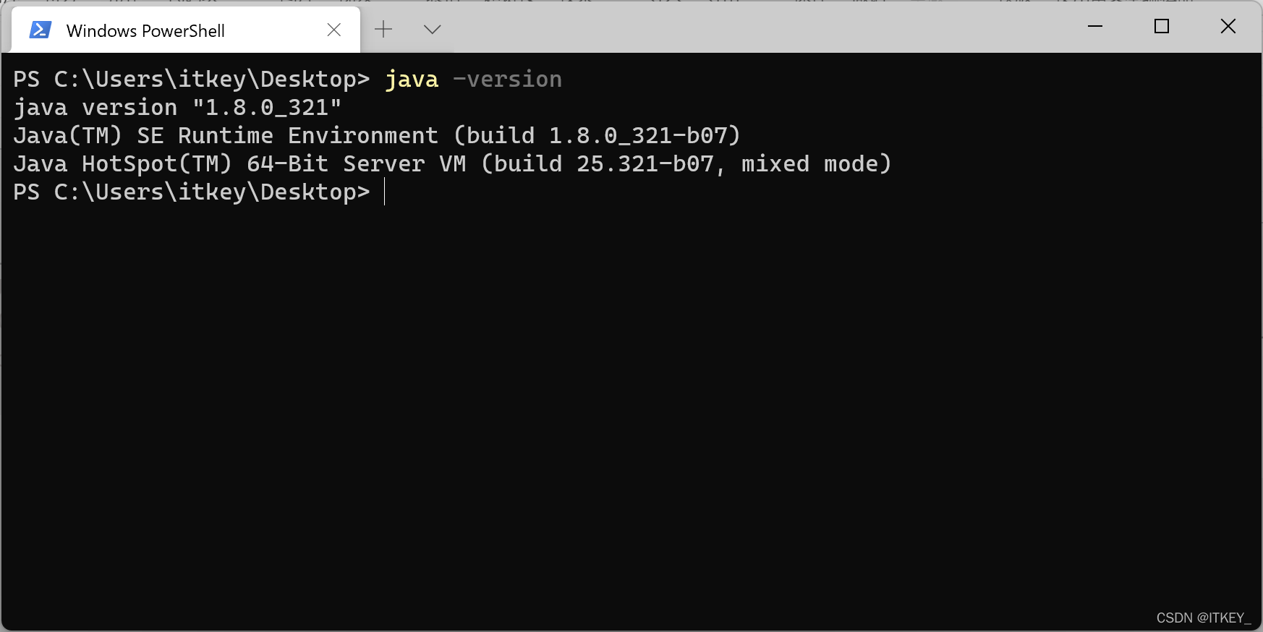Click the cursor at the current prompt
The width and height of the screenshot is (1263, 632).
385,192
